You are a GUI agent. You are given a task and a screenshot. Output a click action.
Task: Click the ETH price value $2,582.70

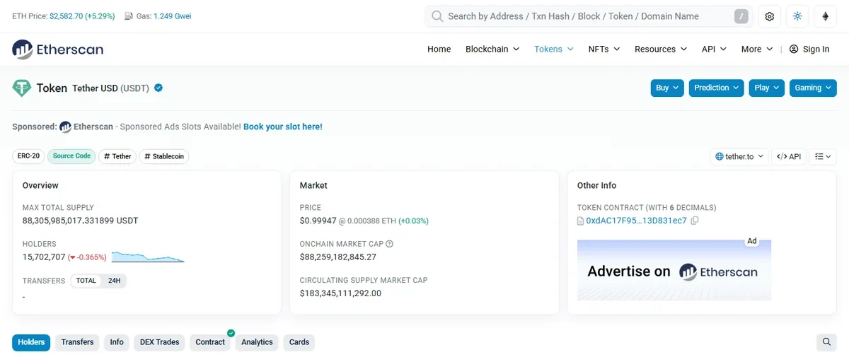[x=66, y=16]
